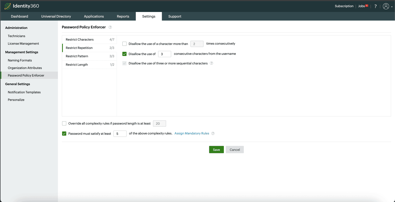
Task: Open the Reports tab
Action: (x=123, y=16)
